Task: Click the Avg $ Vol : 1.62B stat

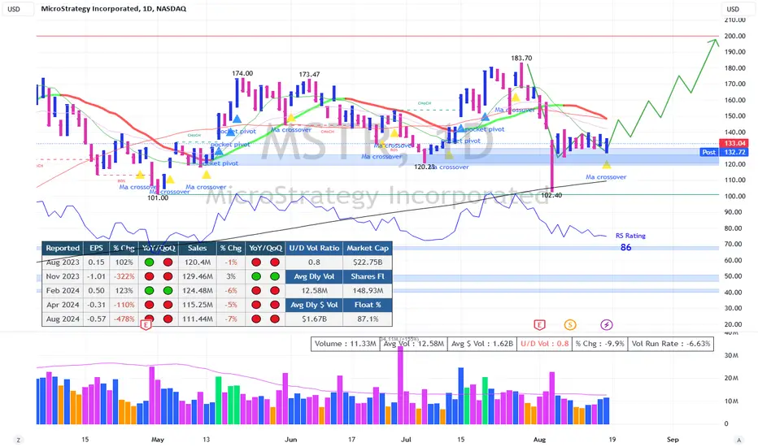Action: click(482, 344)
